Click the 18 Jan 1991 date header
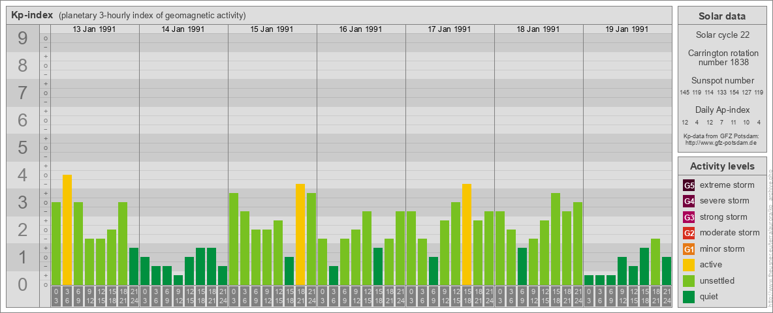The image size is (773, 313). point(538,29)
